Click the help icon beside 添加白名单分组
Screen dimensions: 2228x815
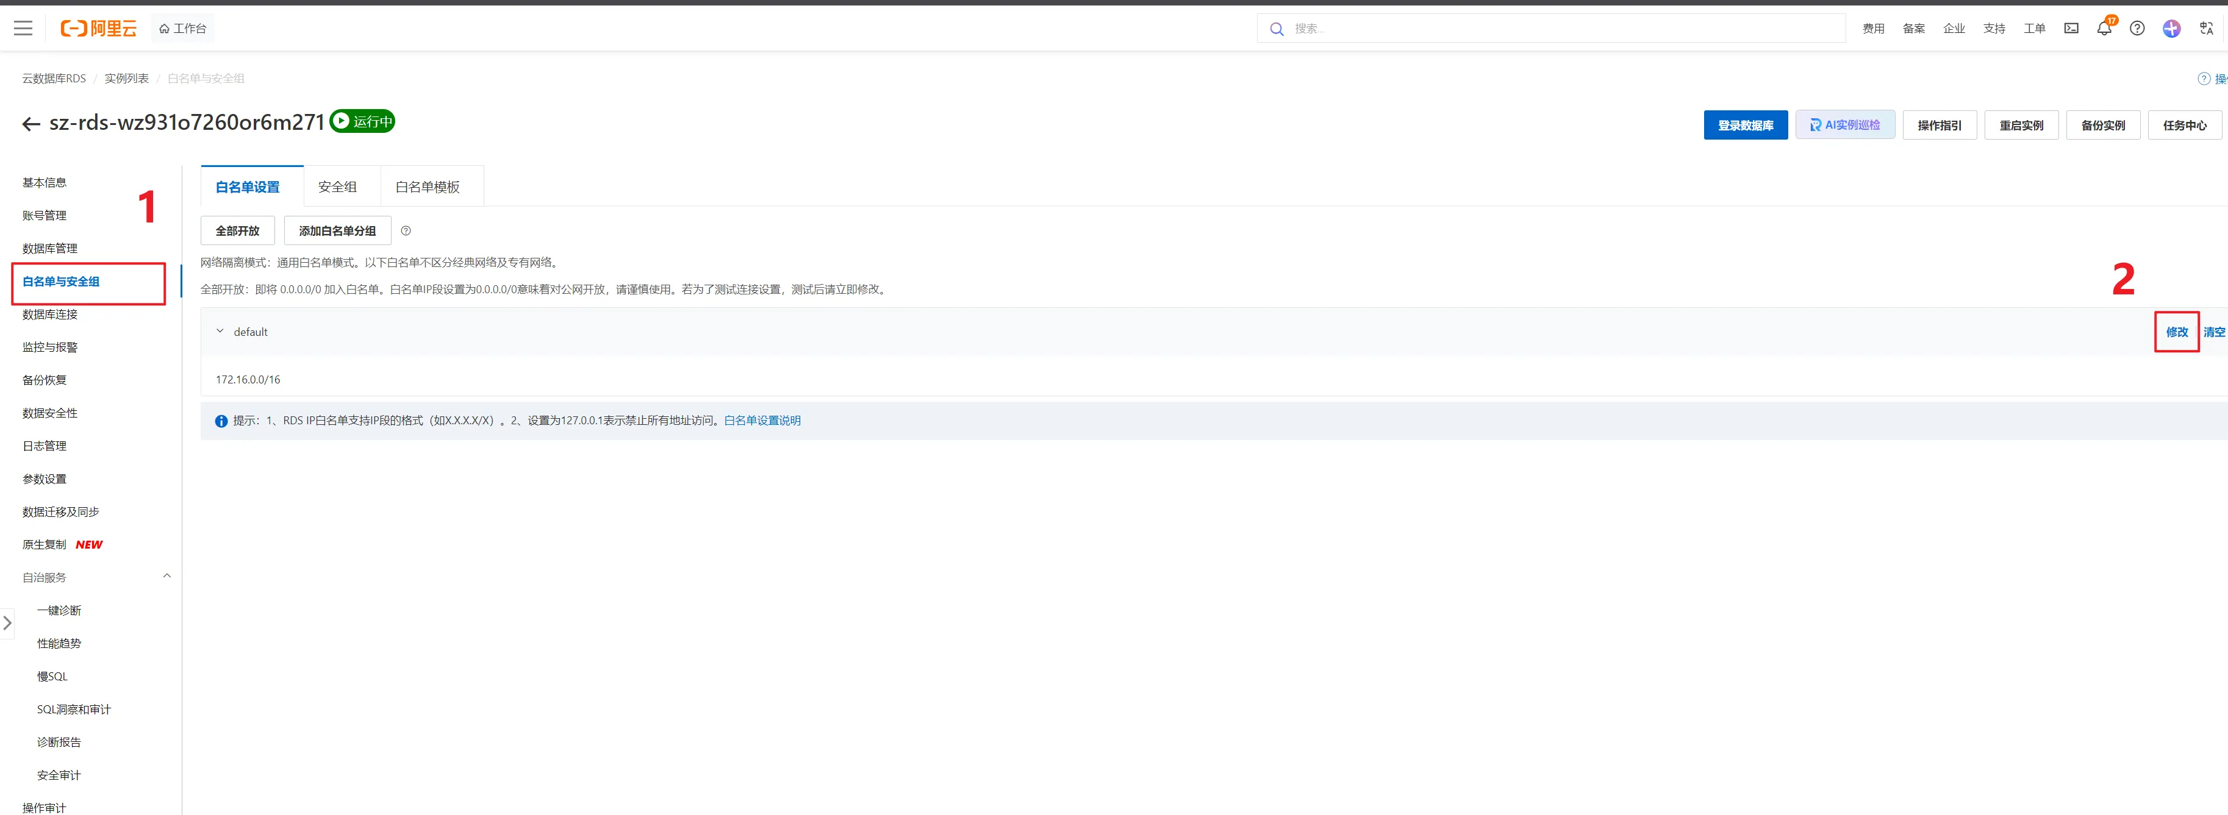tap(406, 231)
